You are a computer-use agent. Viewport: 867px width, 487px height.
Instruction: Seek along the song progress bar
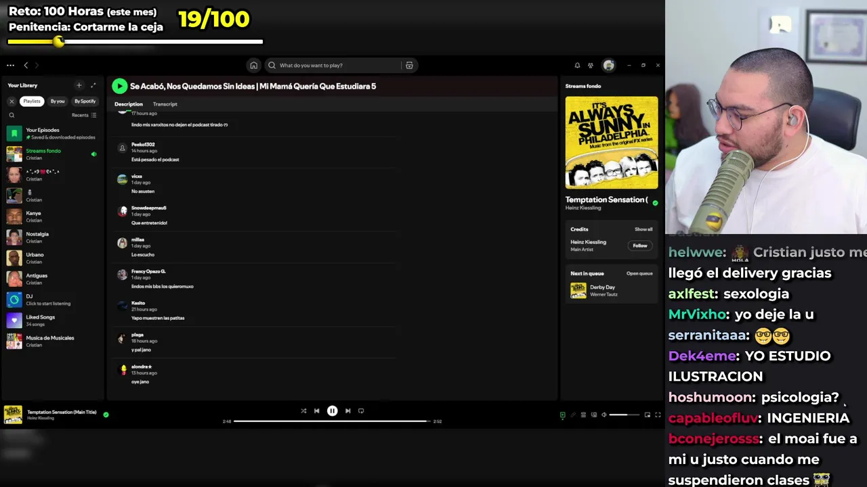coord(332,421)
